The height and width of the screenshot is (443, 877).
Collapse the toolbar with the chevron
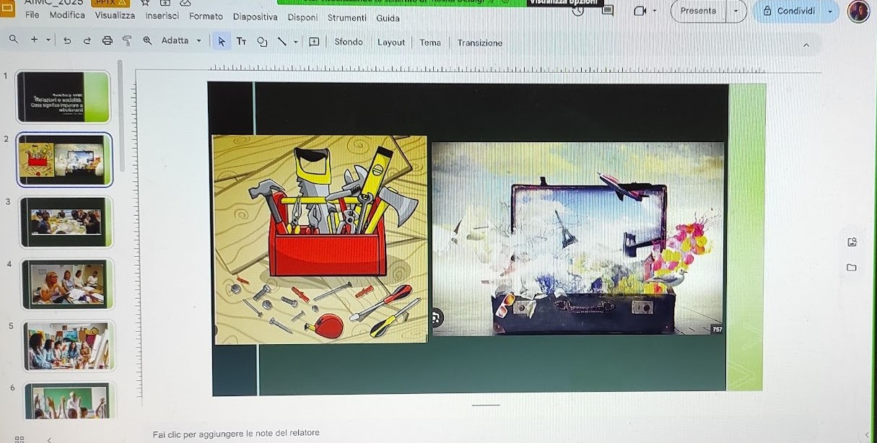(x=806, y=45)
